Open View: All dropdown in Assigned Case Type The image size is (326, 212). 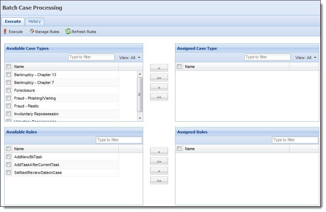pos(306,58)
